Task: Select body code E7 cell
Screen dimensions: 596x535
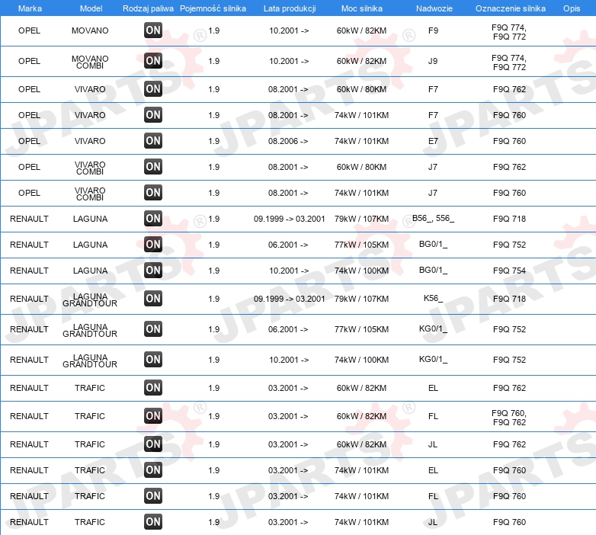Action: [433, 141]
